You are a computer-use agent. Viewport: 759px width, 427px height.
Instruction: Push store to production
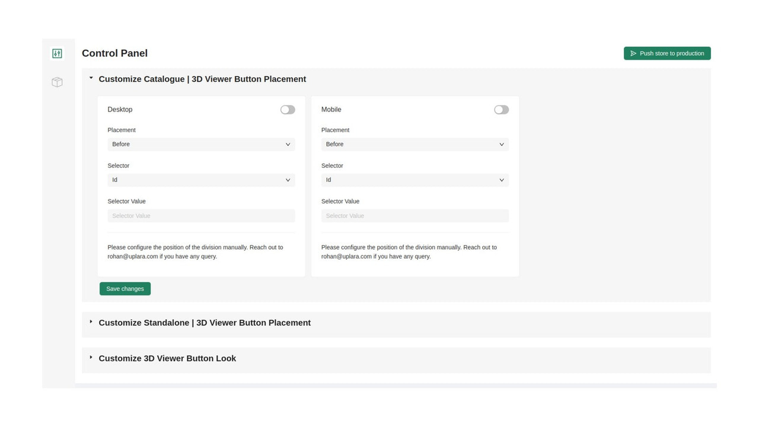pyautogui.click(x=667, y=53)
